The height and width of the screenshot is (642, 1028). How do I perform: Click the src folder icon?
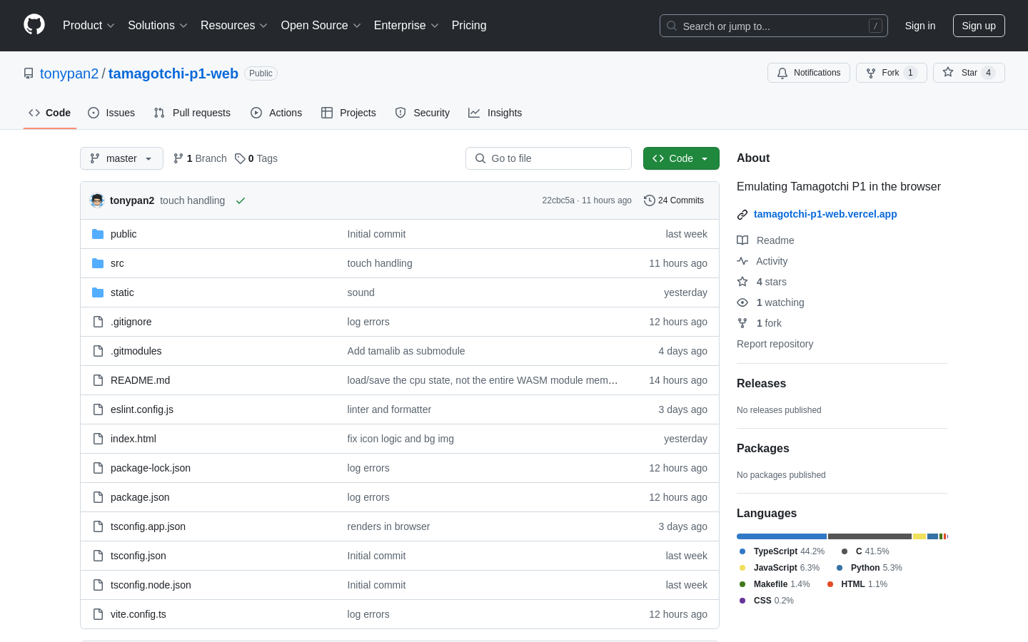98,263
